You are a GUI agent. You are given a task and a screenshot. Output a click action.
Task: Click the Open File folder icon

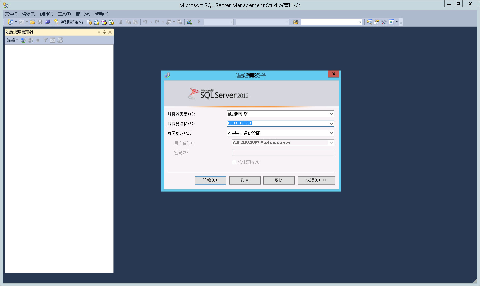(x=32, y=22)
